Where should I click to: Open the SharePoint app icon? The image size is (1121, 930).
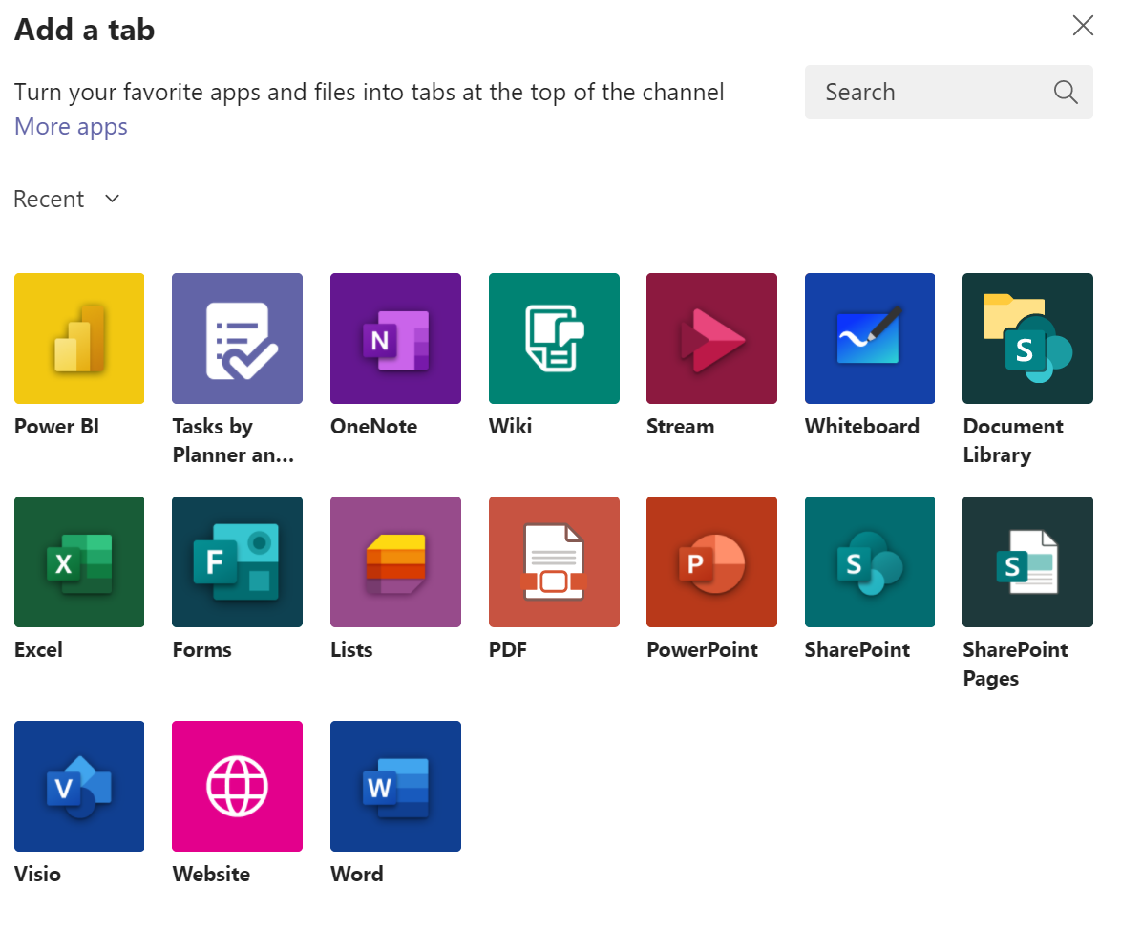click(x=870, y=561)
